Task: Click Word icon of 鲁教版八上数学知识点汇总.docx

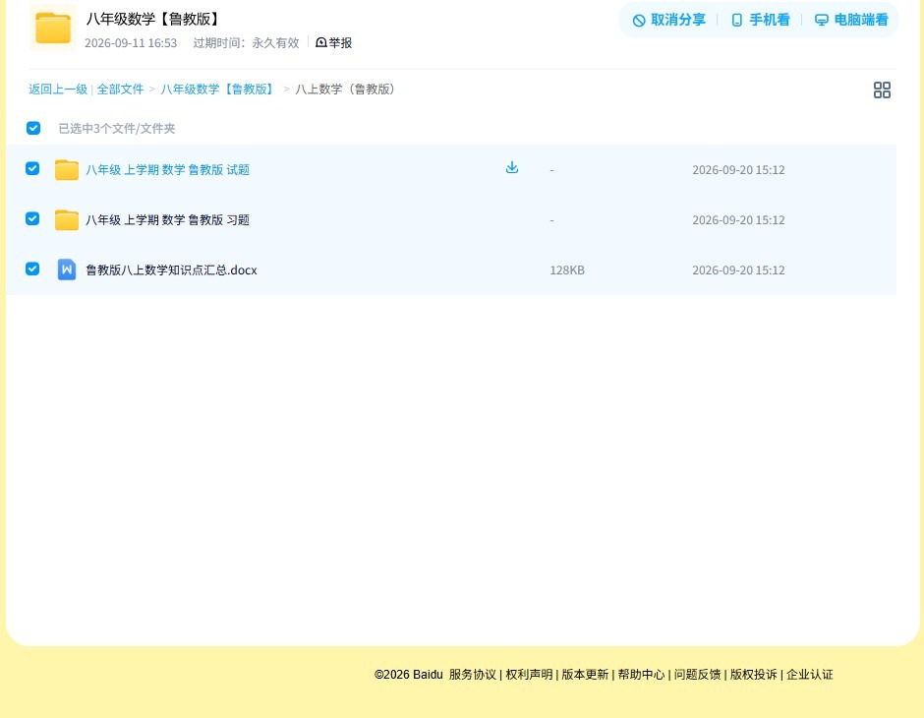Action: (67, 269)
